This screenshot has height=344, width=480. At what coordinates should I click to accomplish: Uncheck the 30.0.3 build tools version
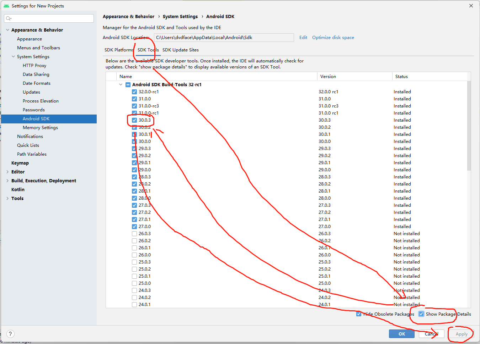point(134,120)
